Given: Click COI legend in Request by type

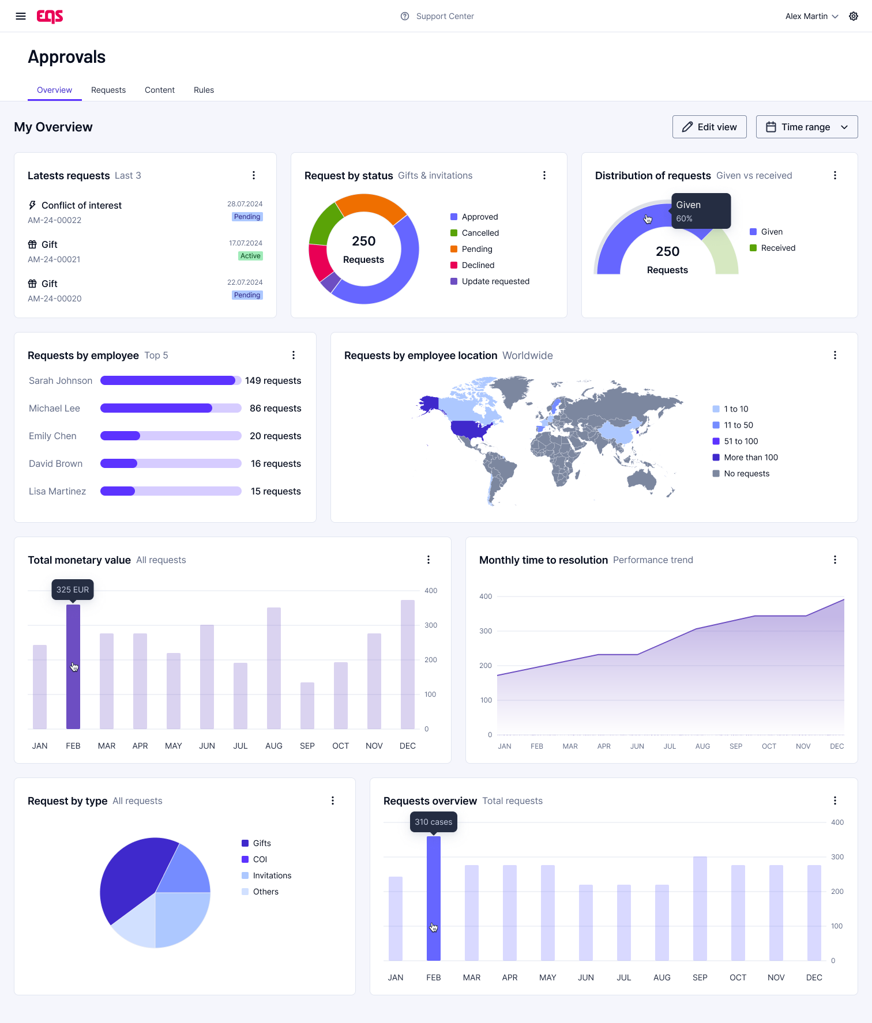Looking at the screenshot, I should click(x=254, y=859).
